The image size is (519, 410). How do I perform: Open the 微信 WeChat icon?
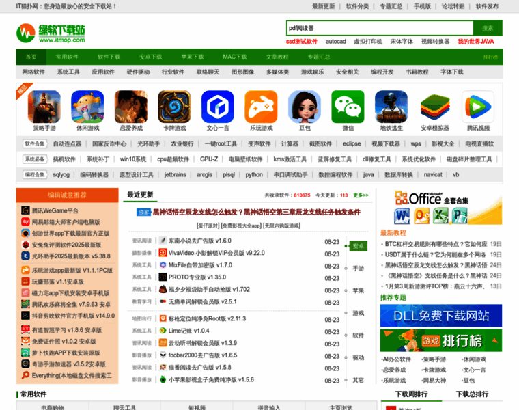(348, 107)
